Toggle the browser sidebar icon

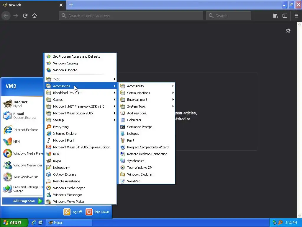click(x=285, y=16)
